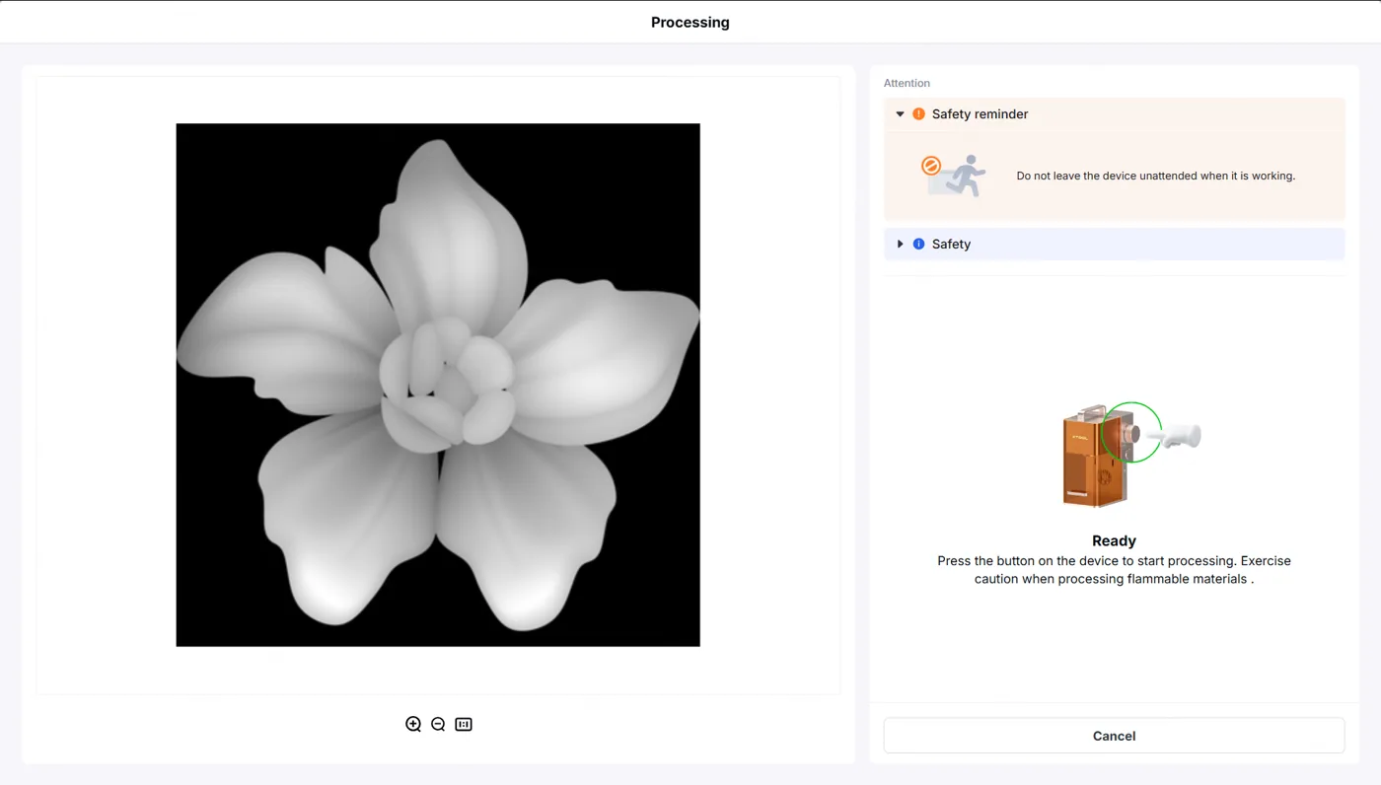
Task: Zoom in on the preview image
Action: (413, 724)
